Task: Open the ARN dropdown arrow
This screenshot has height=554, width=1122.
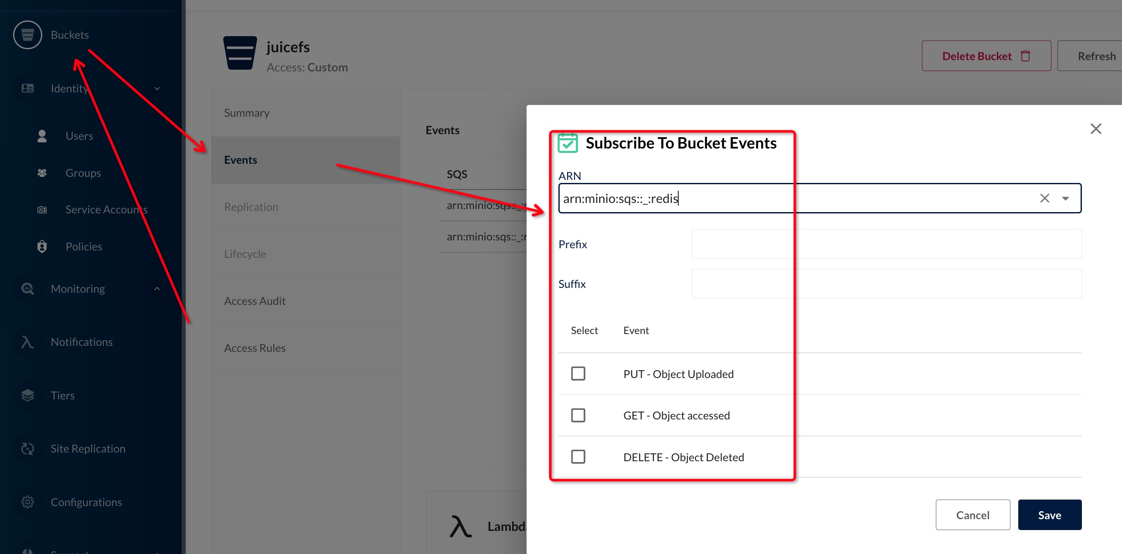Action: [1065, 199]
